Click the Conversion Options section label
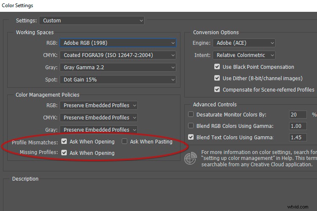 216,32
